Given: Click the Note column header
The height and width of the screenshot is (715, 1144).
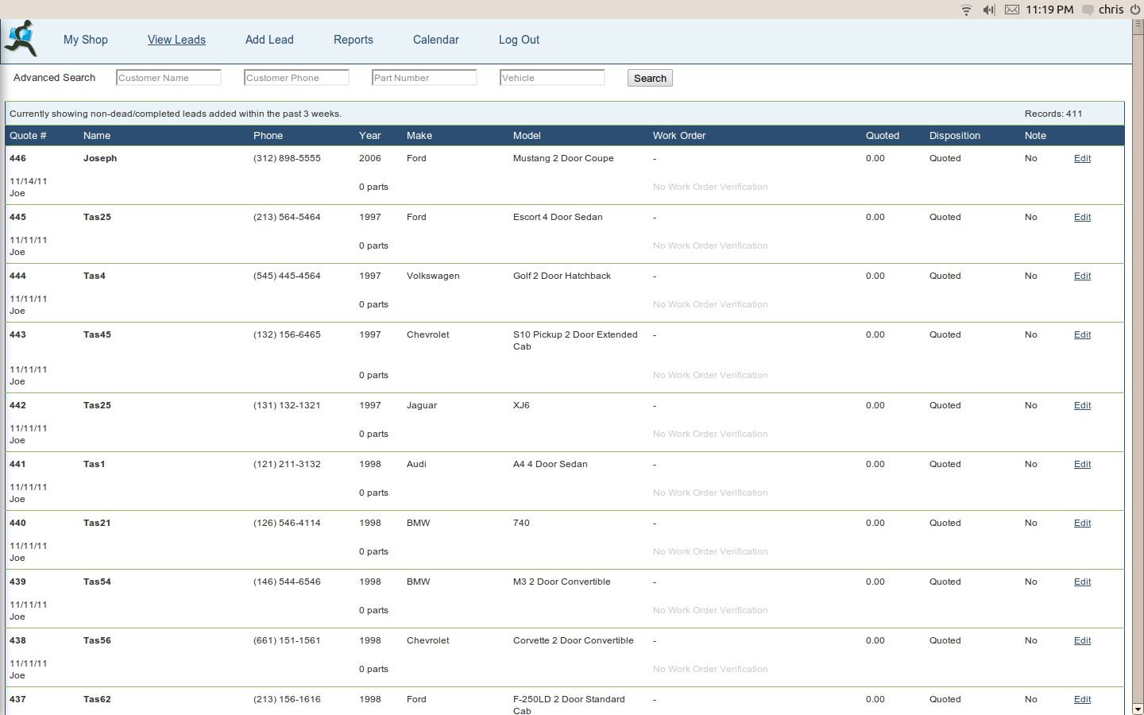Looking at the screenshot, I should [x=1035, y=136].
